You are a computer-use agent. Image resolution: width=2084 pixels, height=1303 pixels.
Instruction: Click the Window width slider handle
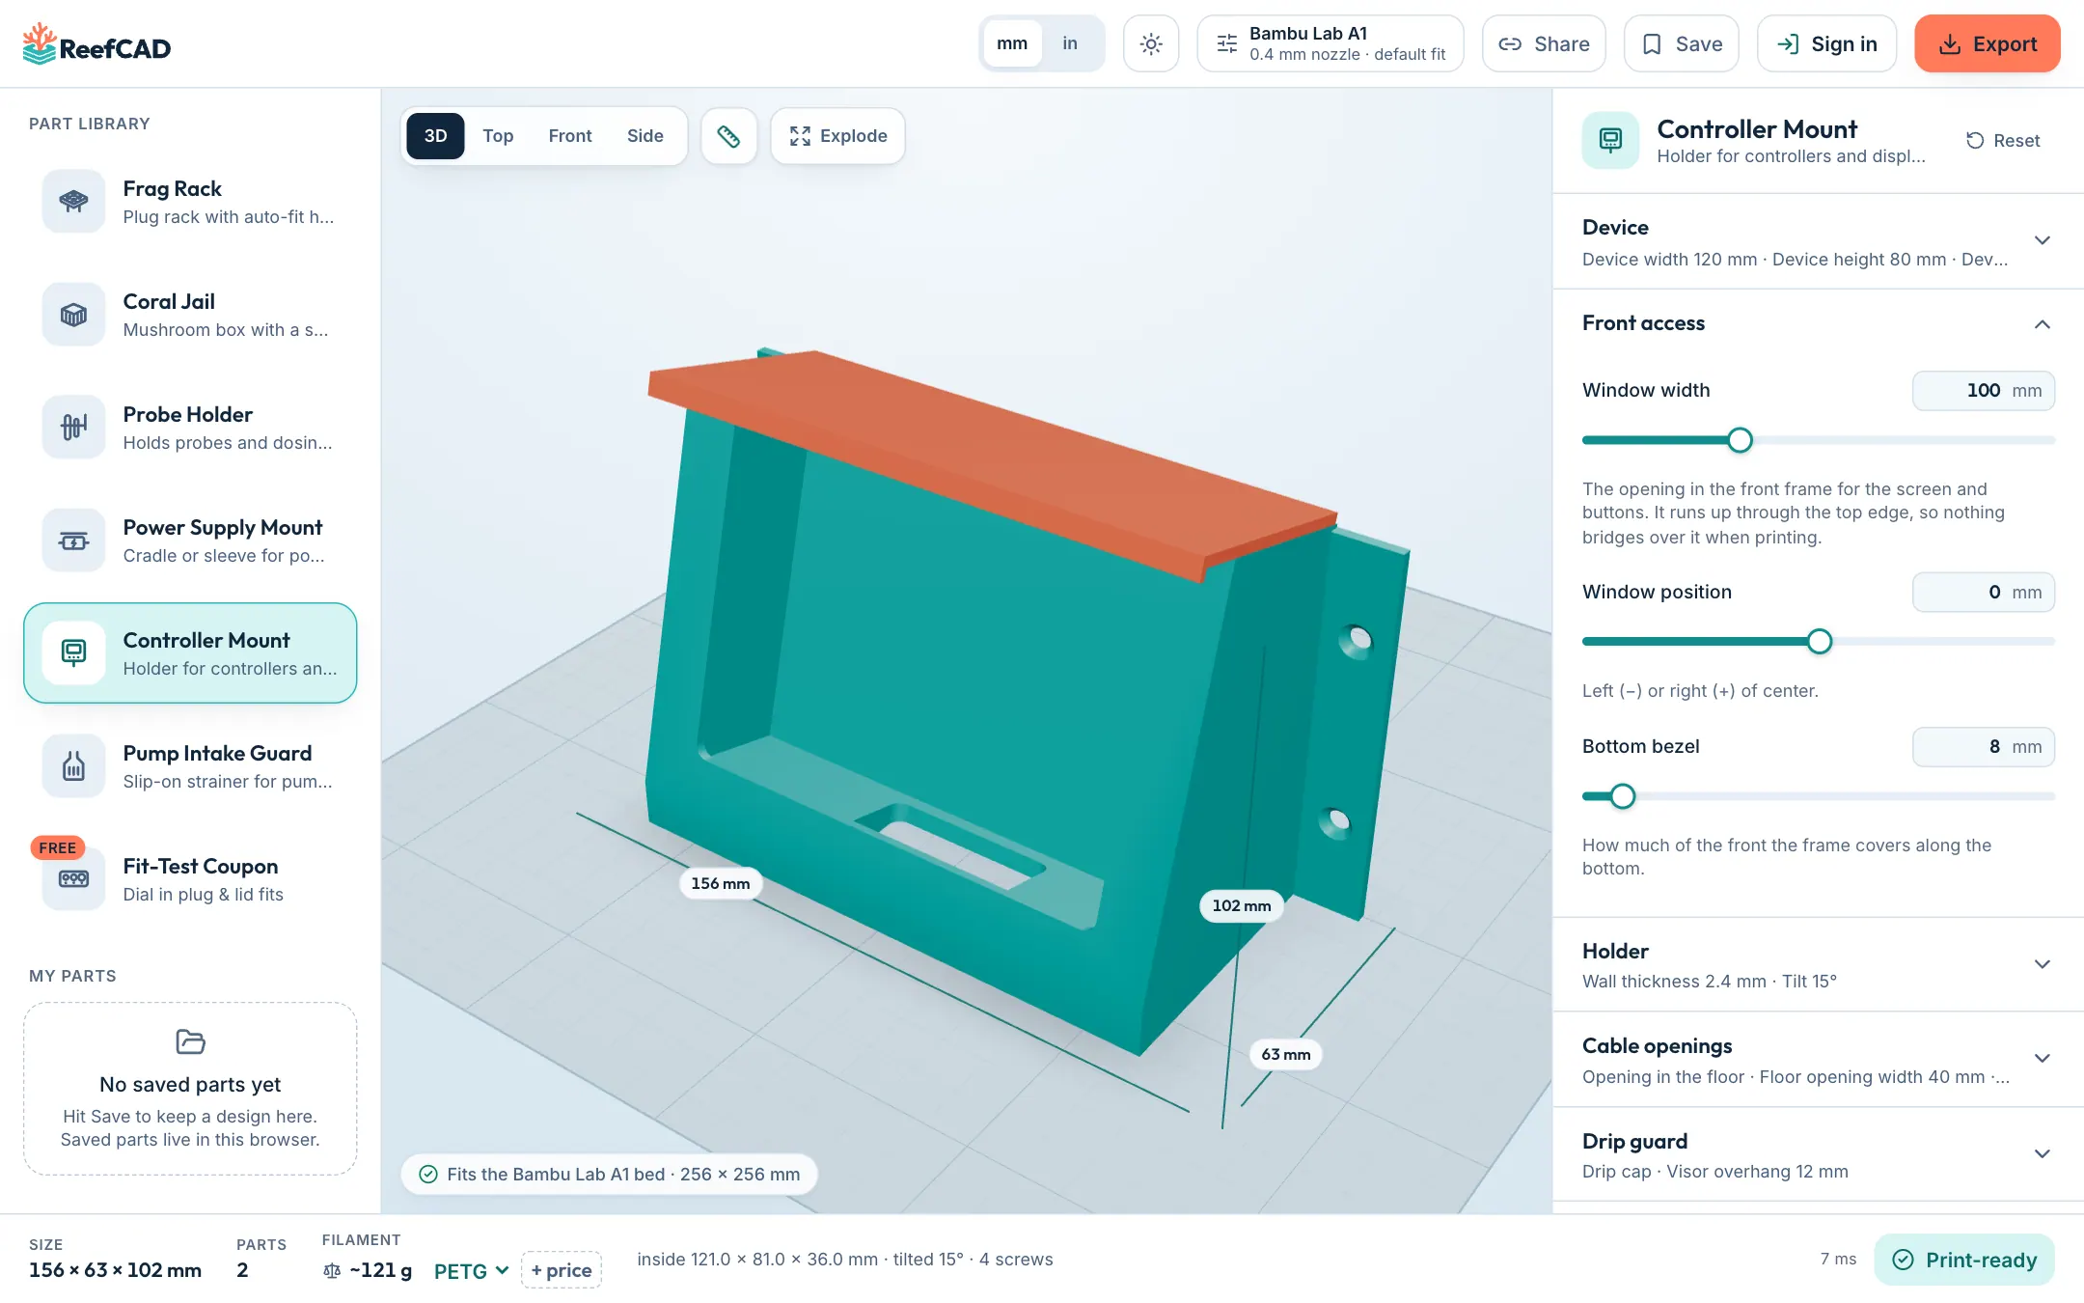(1740, 440)
